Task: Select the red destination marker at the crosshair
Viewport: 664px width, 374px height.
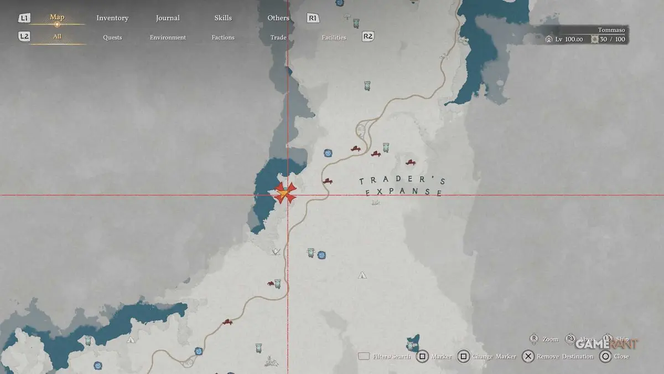Action: click(285, 193)
